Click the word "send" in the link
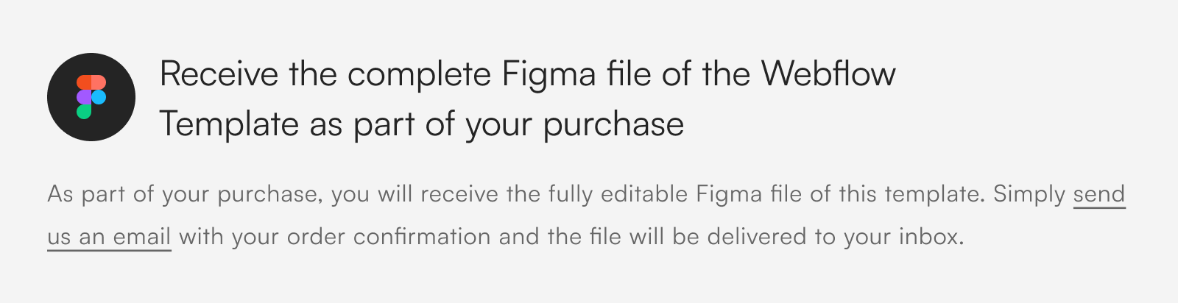The height and width of the screenshot is (303, 1178). coord(1098,195)
